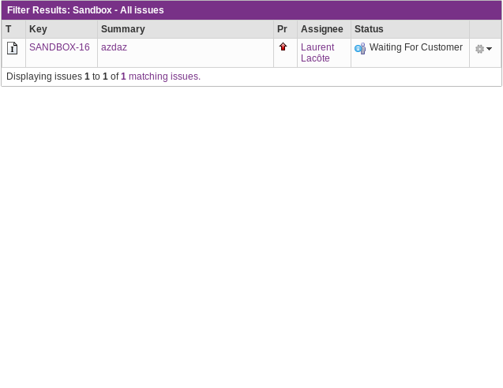Image resolution: width=503 pixels, height=388 pixels.
Task: Sort by the Pr priority column header
Action: pos(282,29)
